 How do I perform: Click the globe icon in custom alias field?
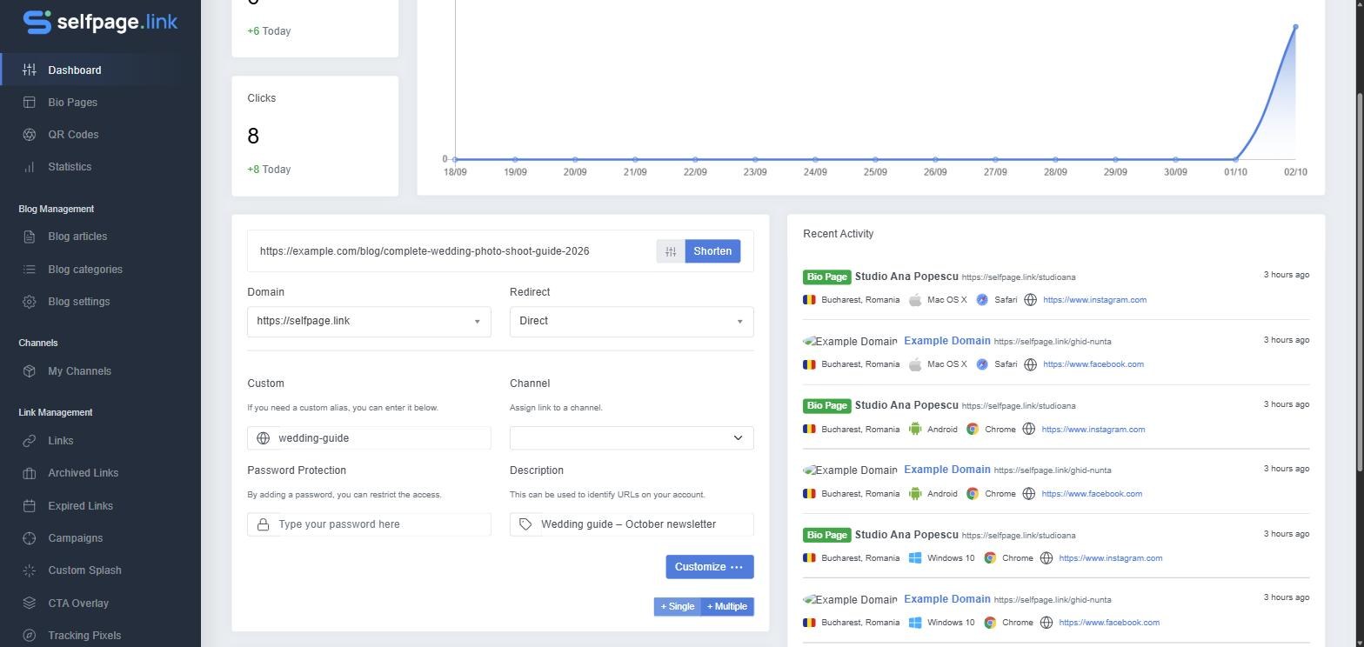pyautogui.click(x=264, y=438)
